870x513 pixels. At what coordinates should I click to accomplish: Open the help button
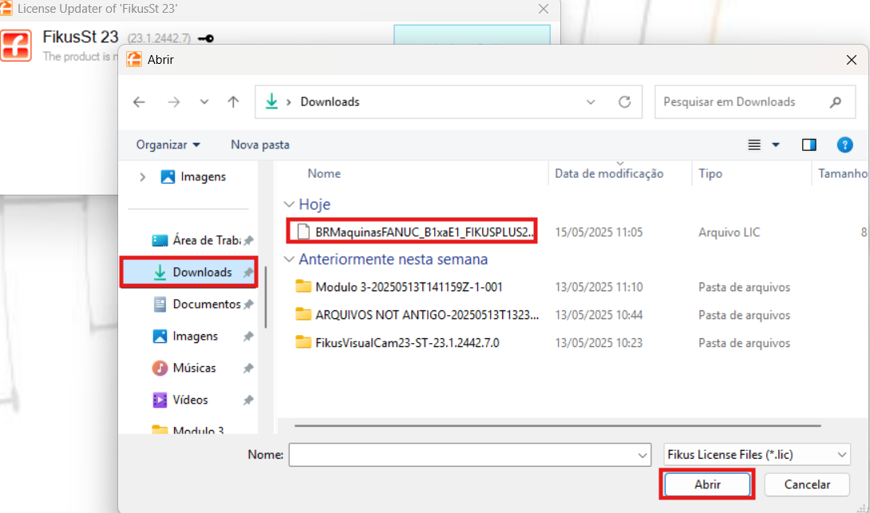click(844, 144)
